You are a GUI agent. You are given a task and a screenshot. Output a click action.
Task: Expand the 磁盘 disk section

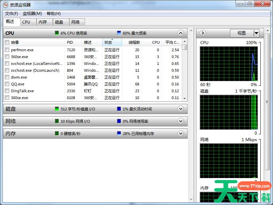[181, 109]
